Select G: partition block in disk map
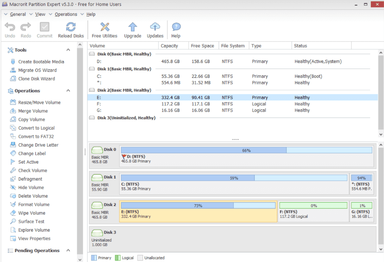 coord(362,211)
